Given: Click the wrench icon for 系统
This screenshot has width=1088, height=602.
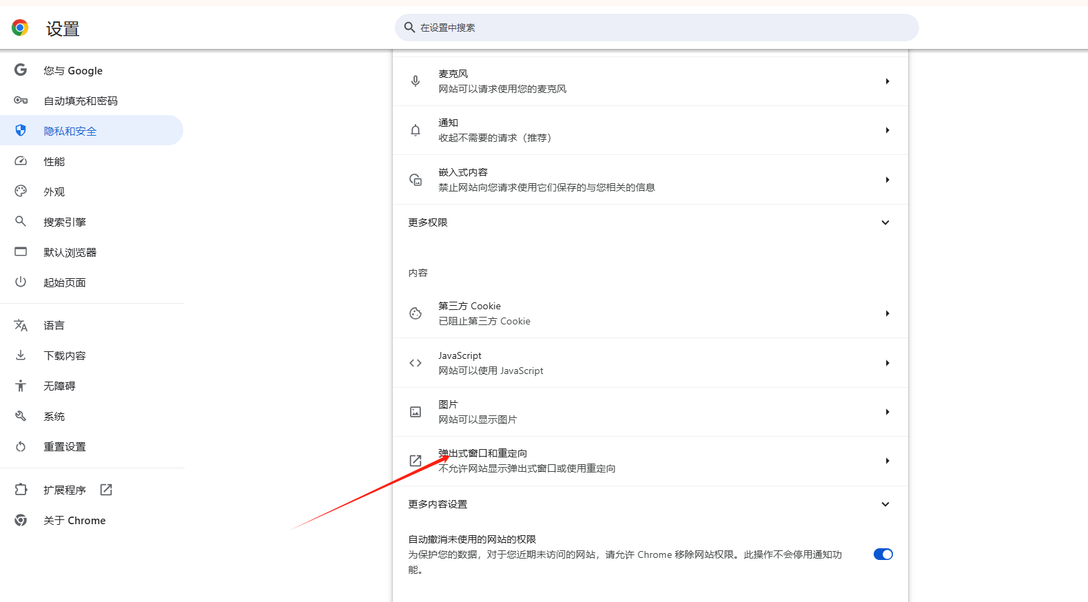Looking at the screenshot, I should 21,416.
